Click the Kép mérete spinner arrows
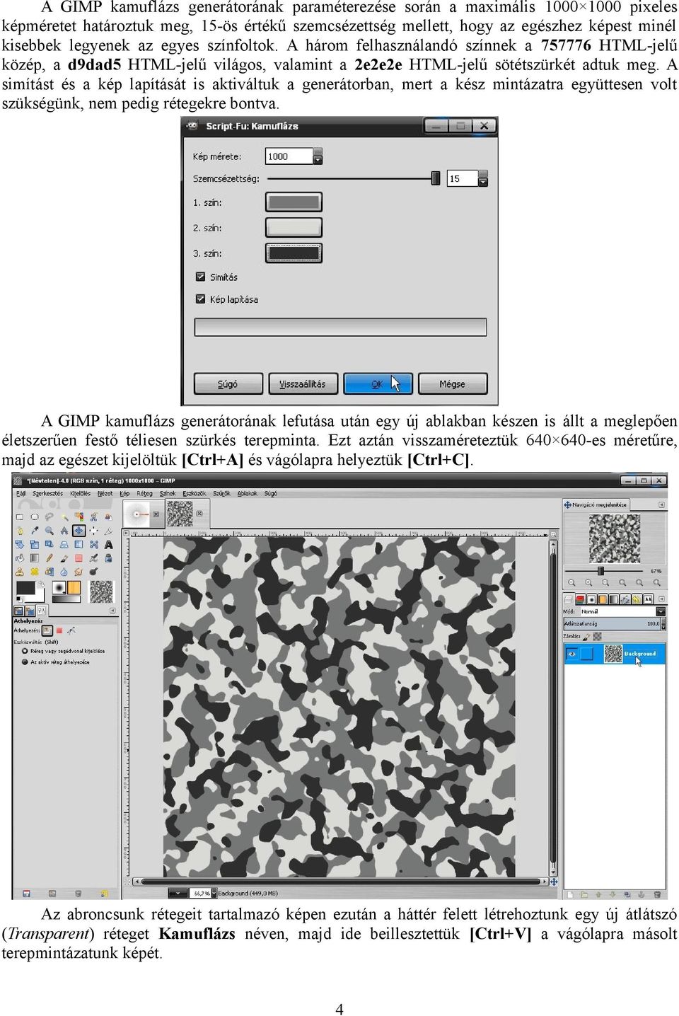 click(x=318, y=156)
